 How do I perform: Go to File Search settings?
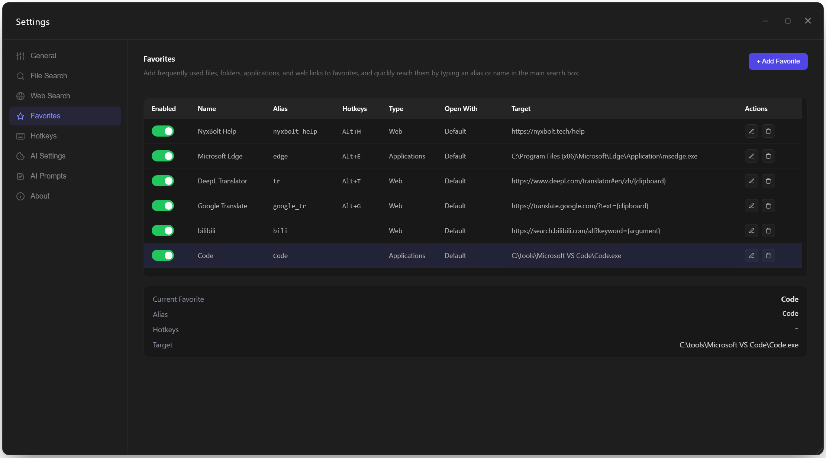(x=65, y=76)
